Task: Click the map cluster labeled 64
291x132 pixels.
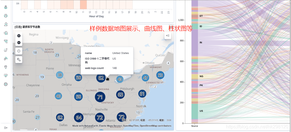Action: (79, 118)
